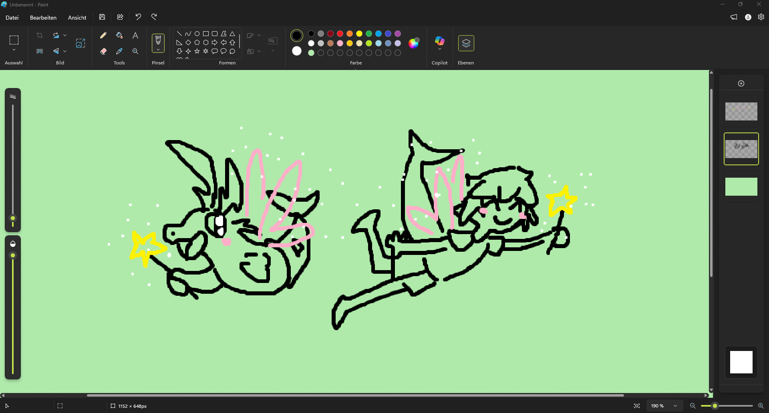Open the Ansicht menu

coord(77,18)
